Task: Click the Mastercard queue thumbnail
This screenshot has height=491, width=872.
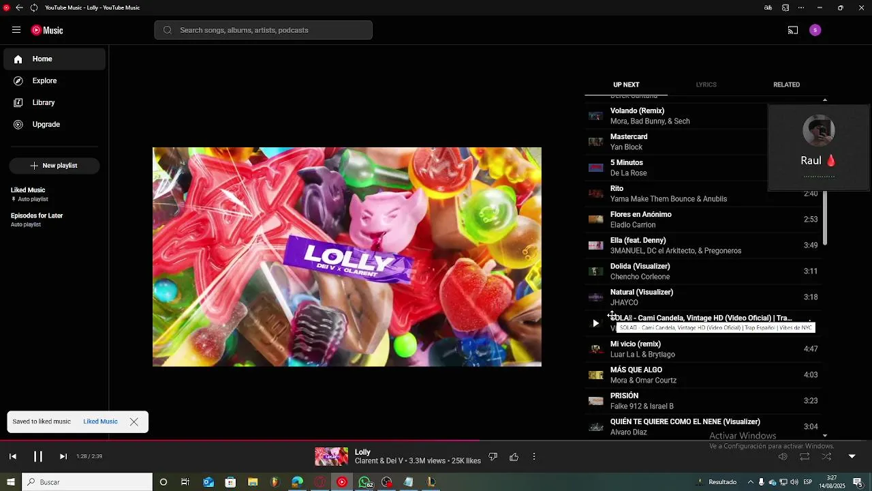Action: tap(595, 142)
